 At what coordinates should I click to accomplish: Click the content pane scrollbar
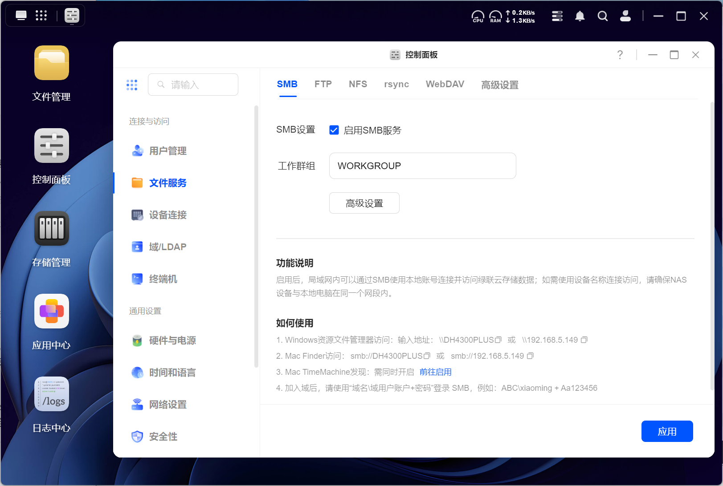point(712,247)
